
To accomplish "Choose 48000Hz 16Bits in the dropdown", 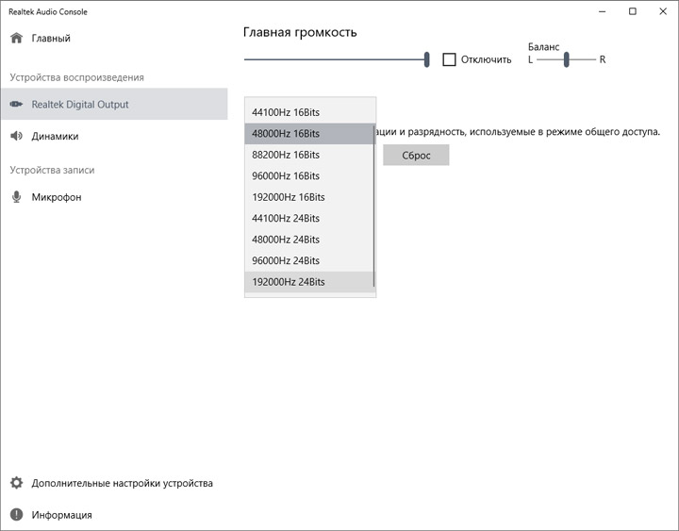I will [286, 134].
